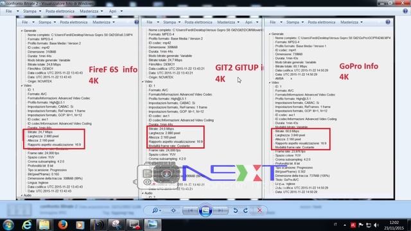Open the Masterizza menu in the top bar

pyautogui.click(x=89, y=12)
